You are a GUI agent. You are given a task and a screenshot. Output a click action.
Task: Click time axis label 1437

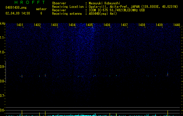tap(124, 25)
